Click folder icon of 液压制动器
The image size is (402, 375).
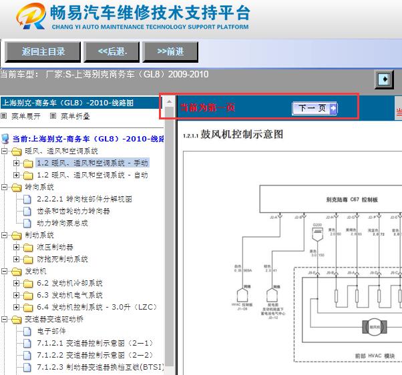pyautogui.click(x=28, y=248)
